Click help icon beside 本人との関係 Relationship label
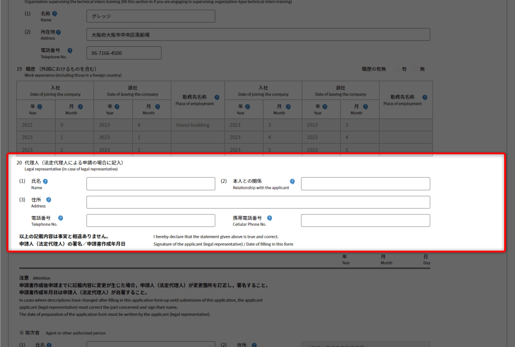Image resolution: width=515 pixels, height=347 pixels. tap(292, 182)
